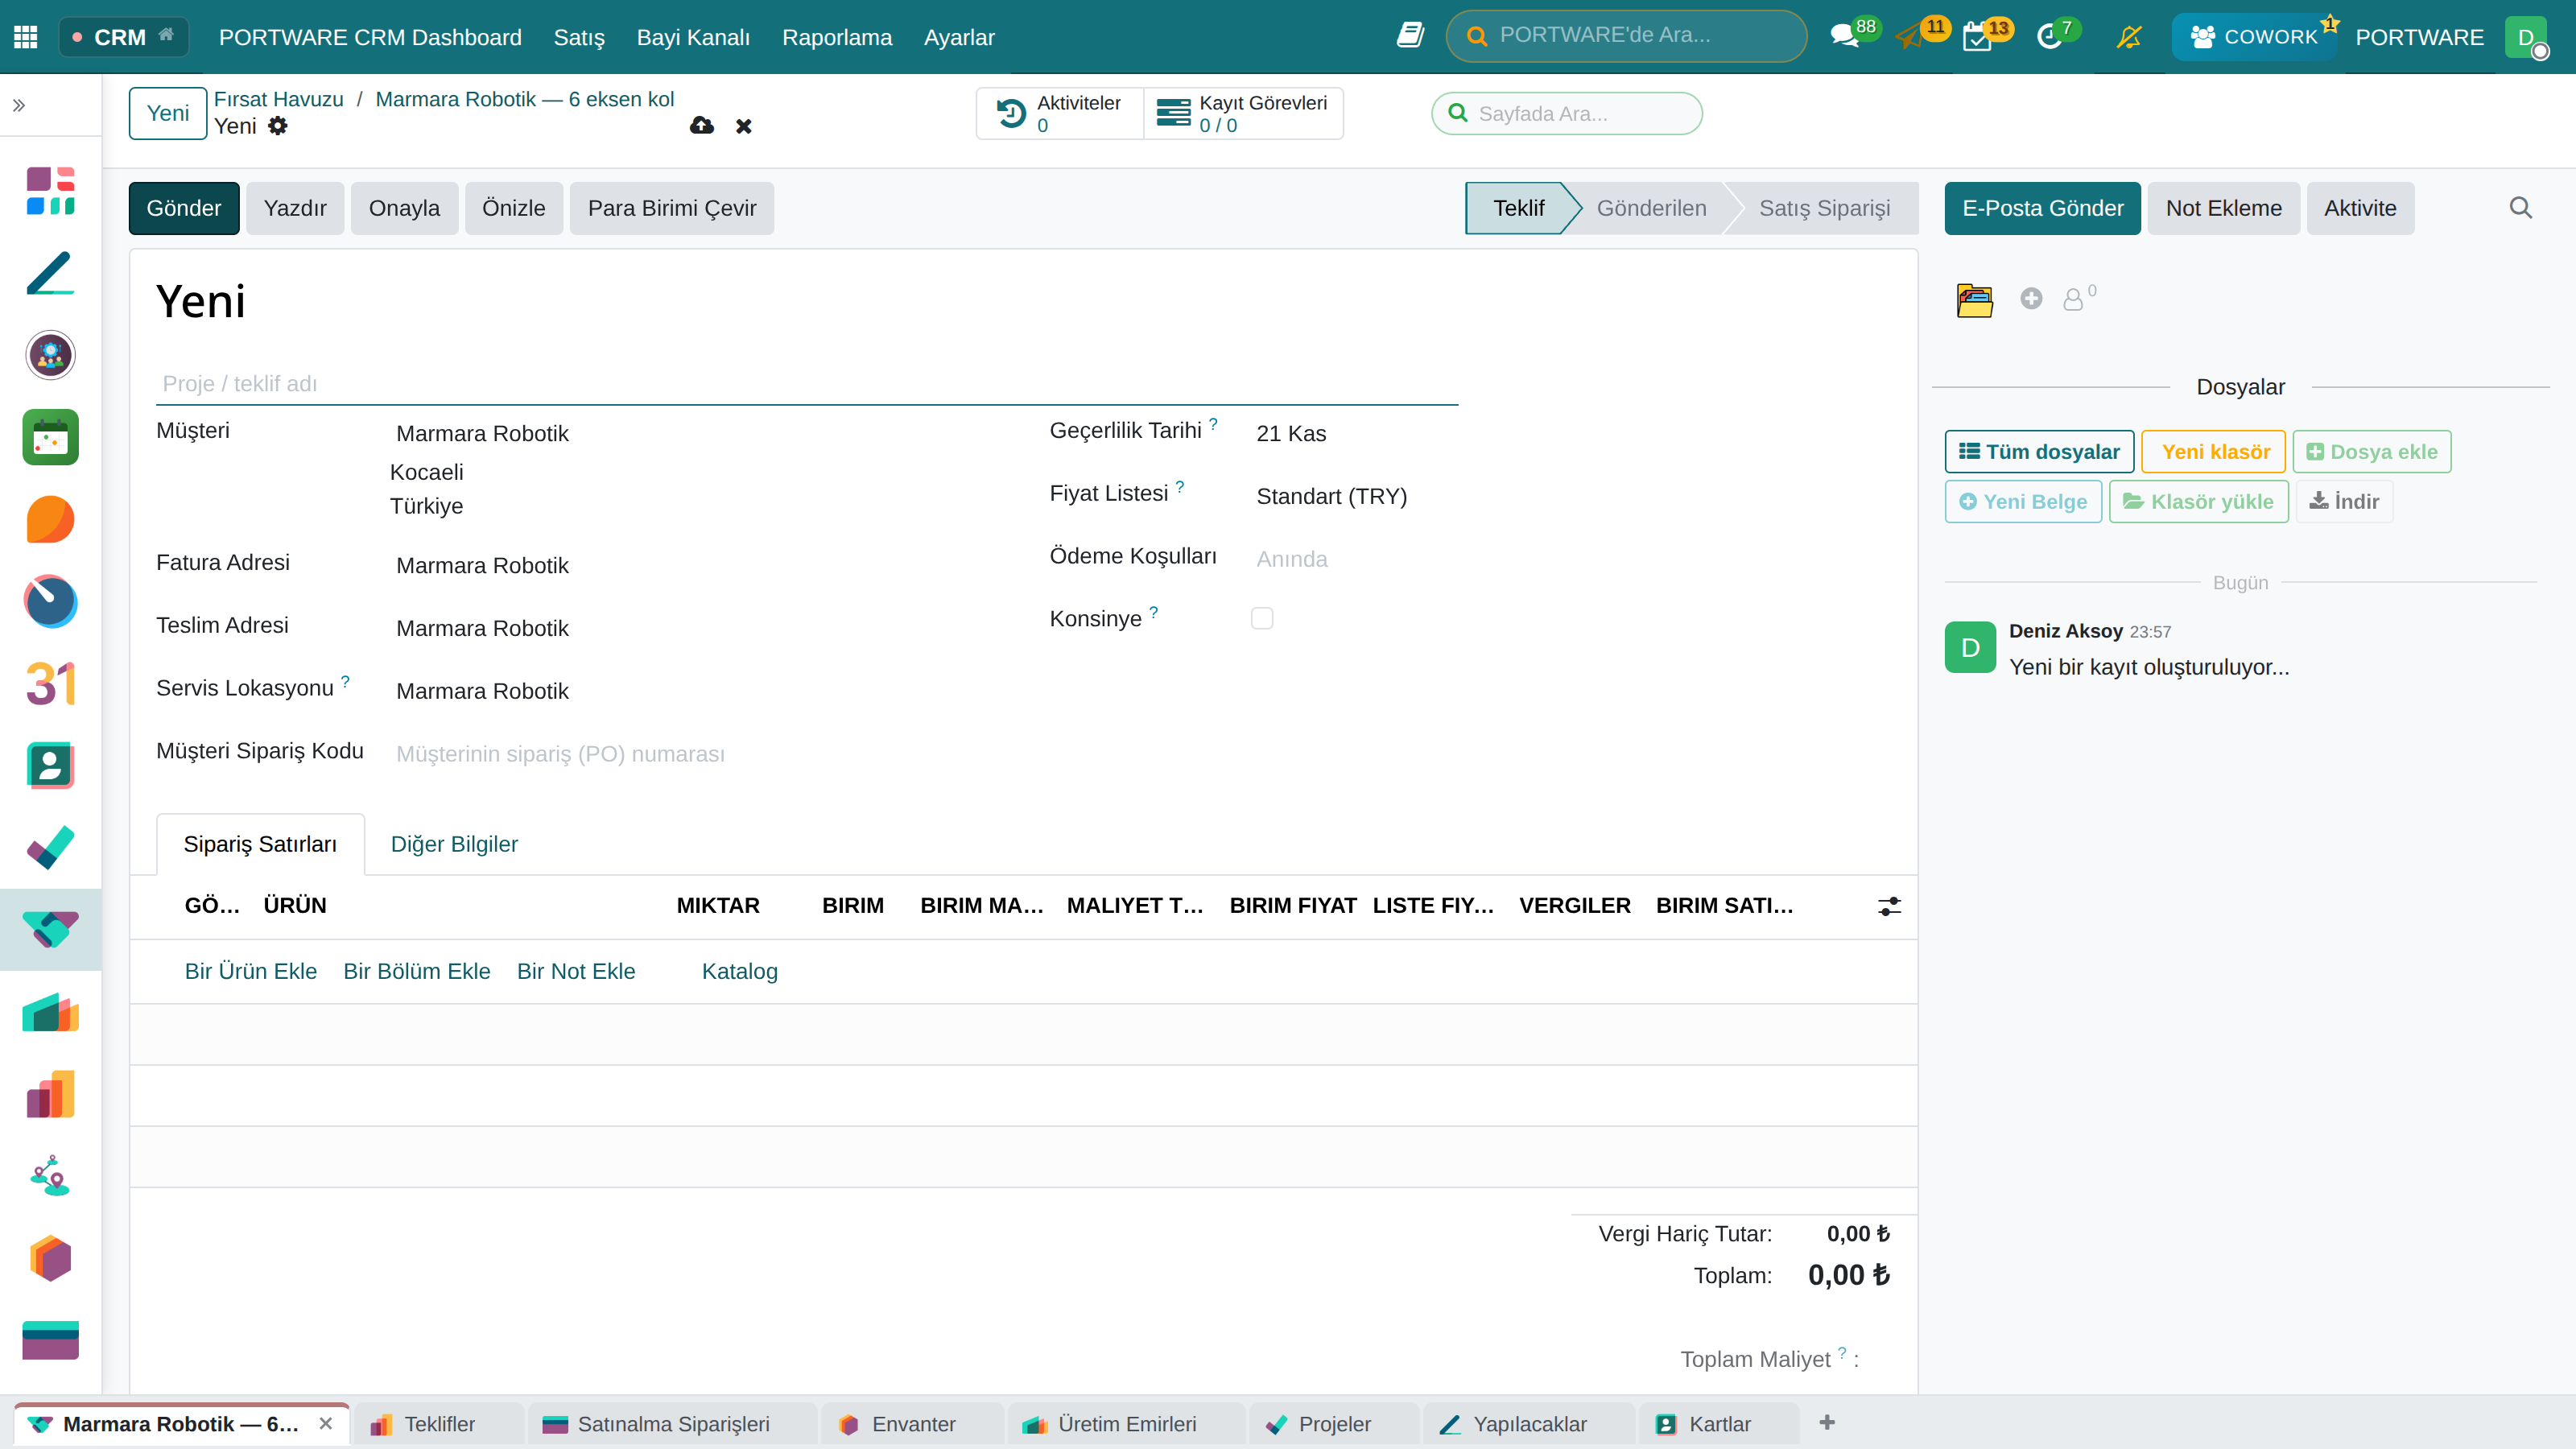Click the Bir Ürün Ekle link
This screenshot has height=1449, width=2576.
pos(251,971)
